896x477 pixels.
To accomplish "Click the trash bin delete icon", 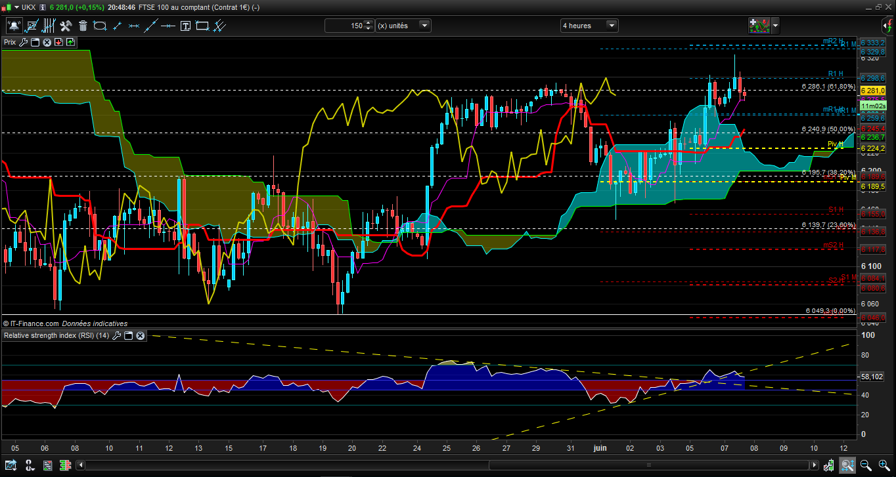I will point(83,26).
